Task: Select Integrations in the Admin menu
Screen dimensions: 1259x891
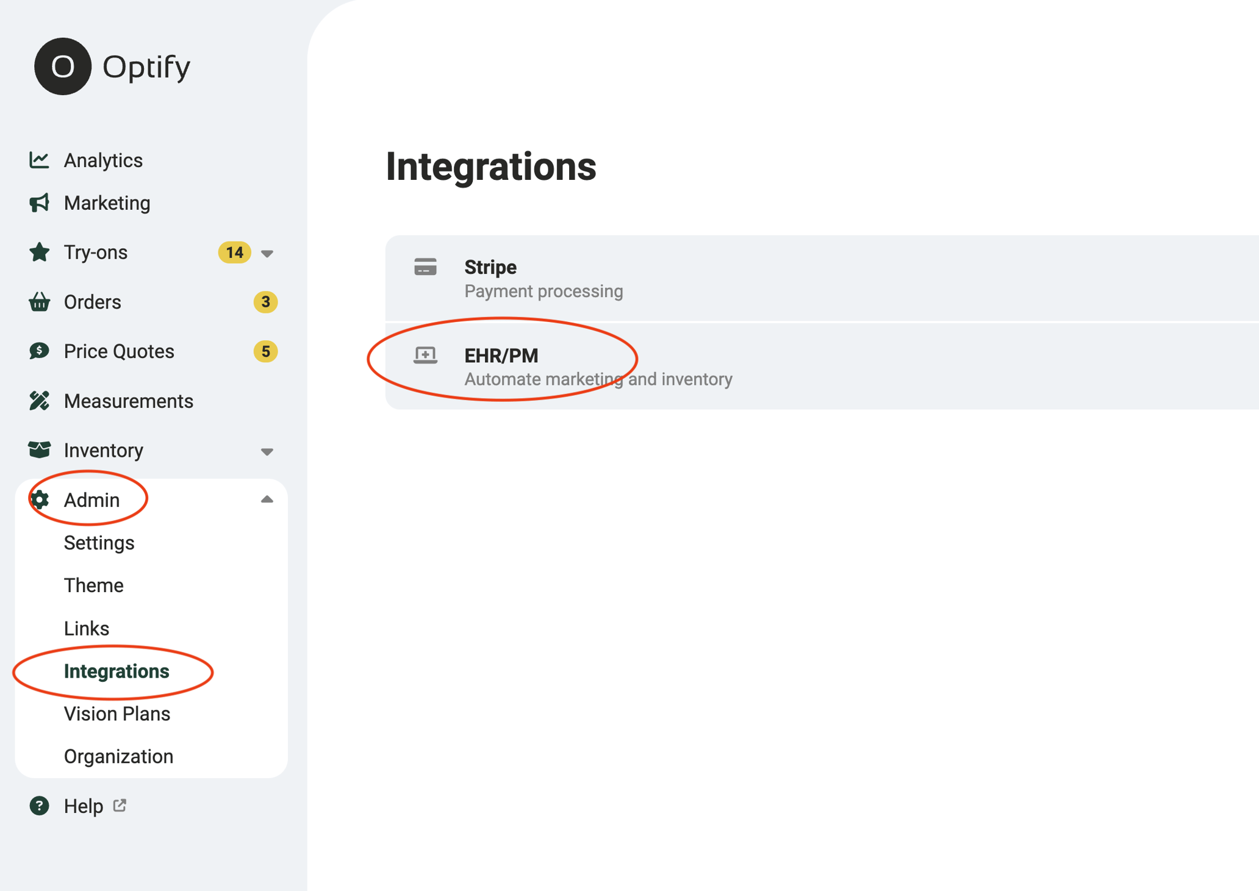Action: [117, 670]
